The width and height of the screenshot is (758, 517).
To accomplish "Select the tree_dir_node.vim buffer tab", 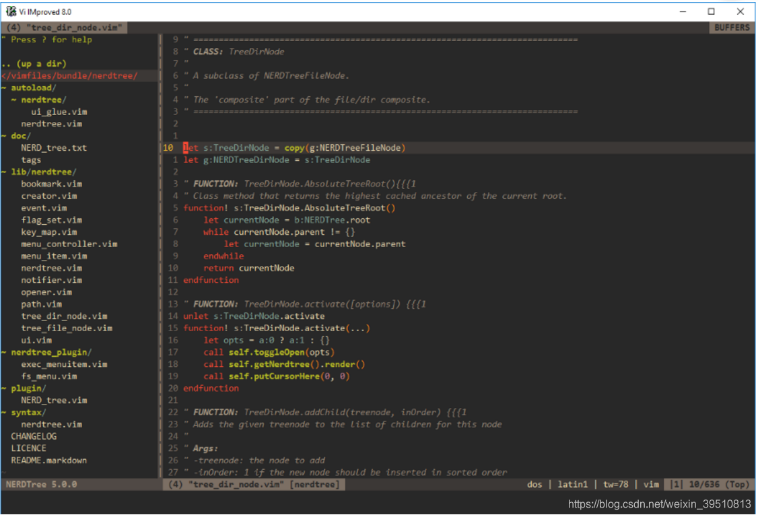I will [x=65, y=28].
